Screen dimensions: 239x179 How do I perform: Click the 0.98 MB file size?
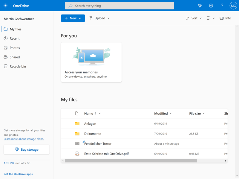[x=194, y=154]
